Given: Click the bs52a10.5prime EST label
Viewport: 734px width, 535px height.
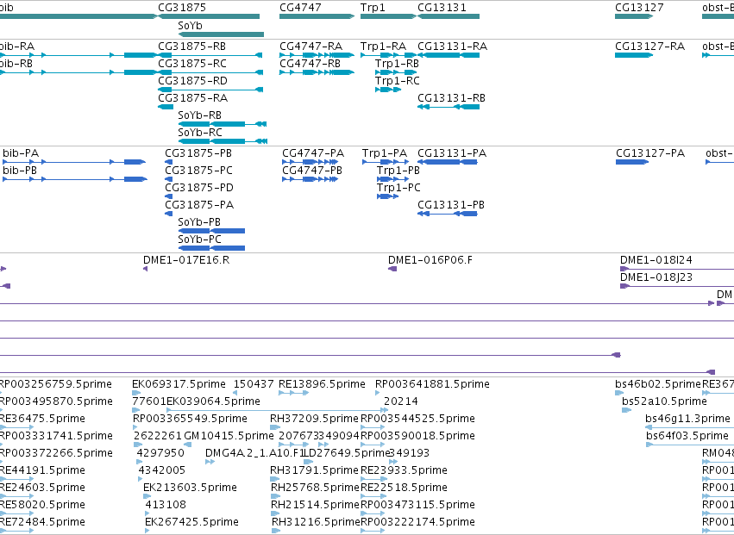Looking at the screenshot, I should (664, 401).
